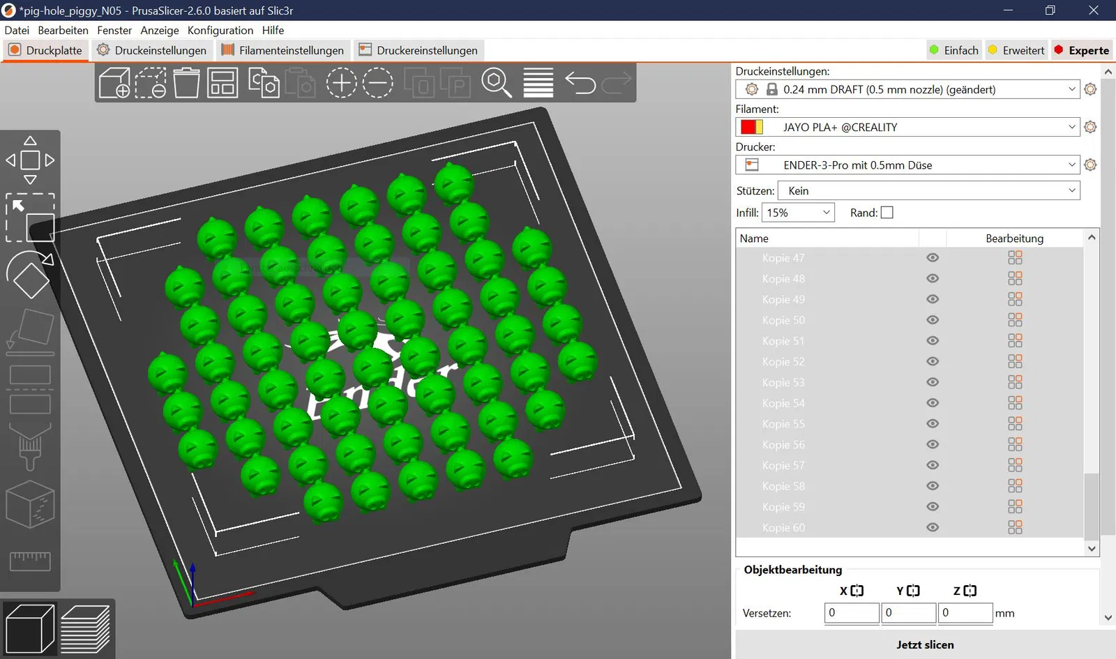Open print settings gear icon
Screen dimensions: 1116x659
(x=1091, y=89)
